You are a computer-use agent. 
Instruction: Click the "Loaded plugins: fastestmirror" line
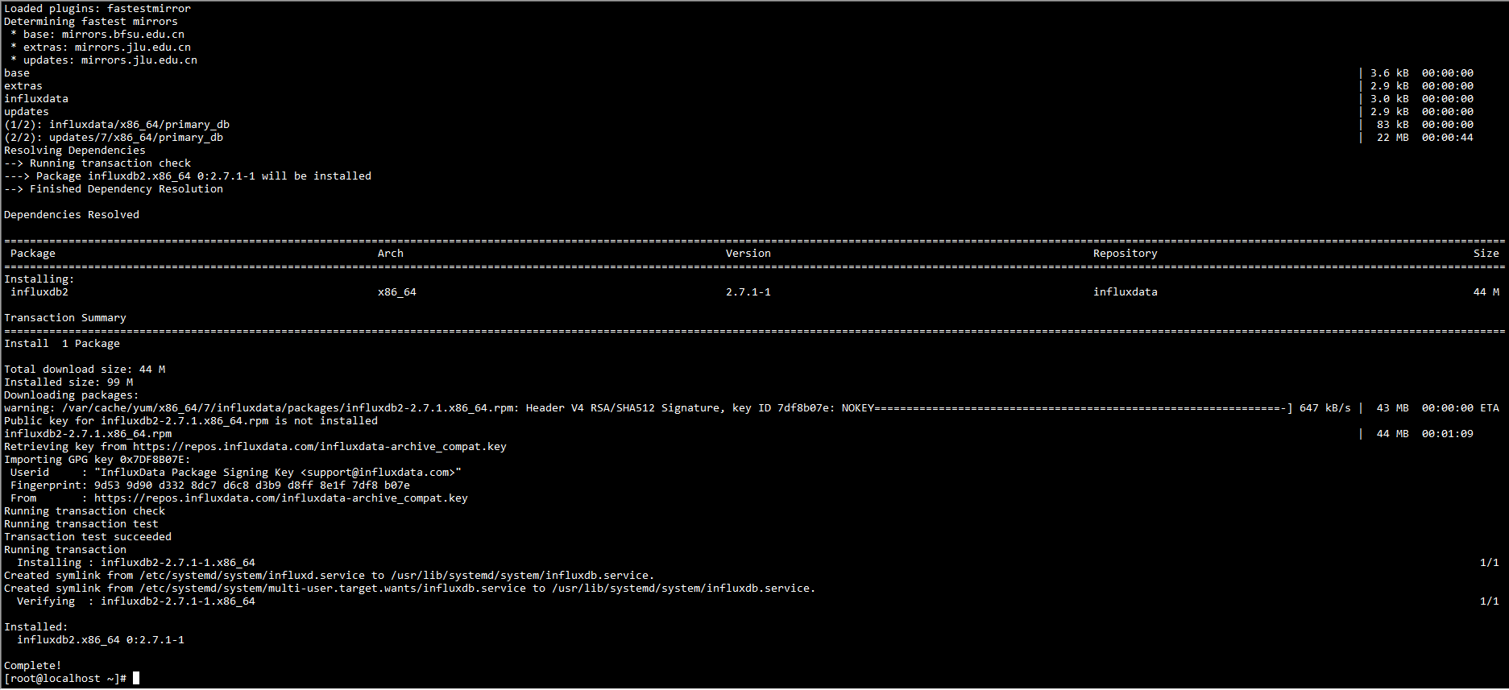coord(97,9)
